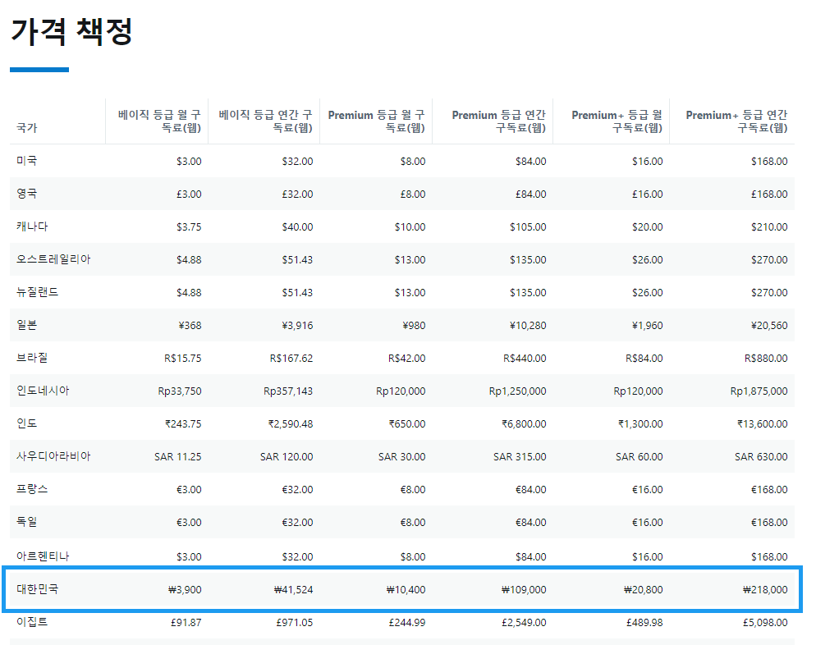Select the 브라질 country row label

click(x=32, y=357)
